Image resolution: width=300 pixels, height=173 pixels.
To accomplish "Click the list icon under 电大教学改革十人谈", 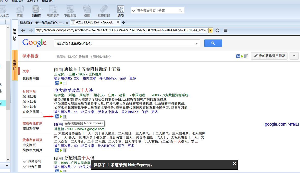I will pyautogui.click(x=65, y=117).
